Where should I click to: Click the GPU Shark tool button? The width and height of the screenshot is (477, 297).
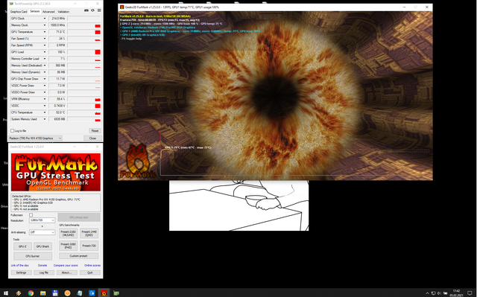click(42, 246)
